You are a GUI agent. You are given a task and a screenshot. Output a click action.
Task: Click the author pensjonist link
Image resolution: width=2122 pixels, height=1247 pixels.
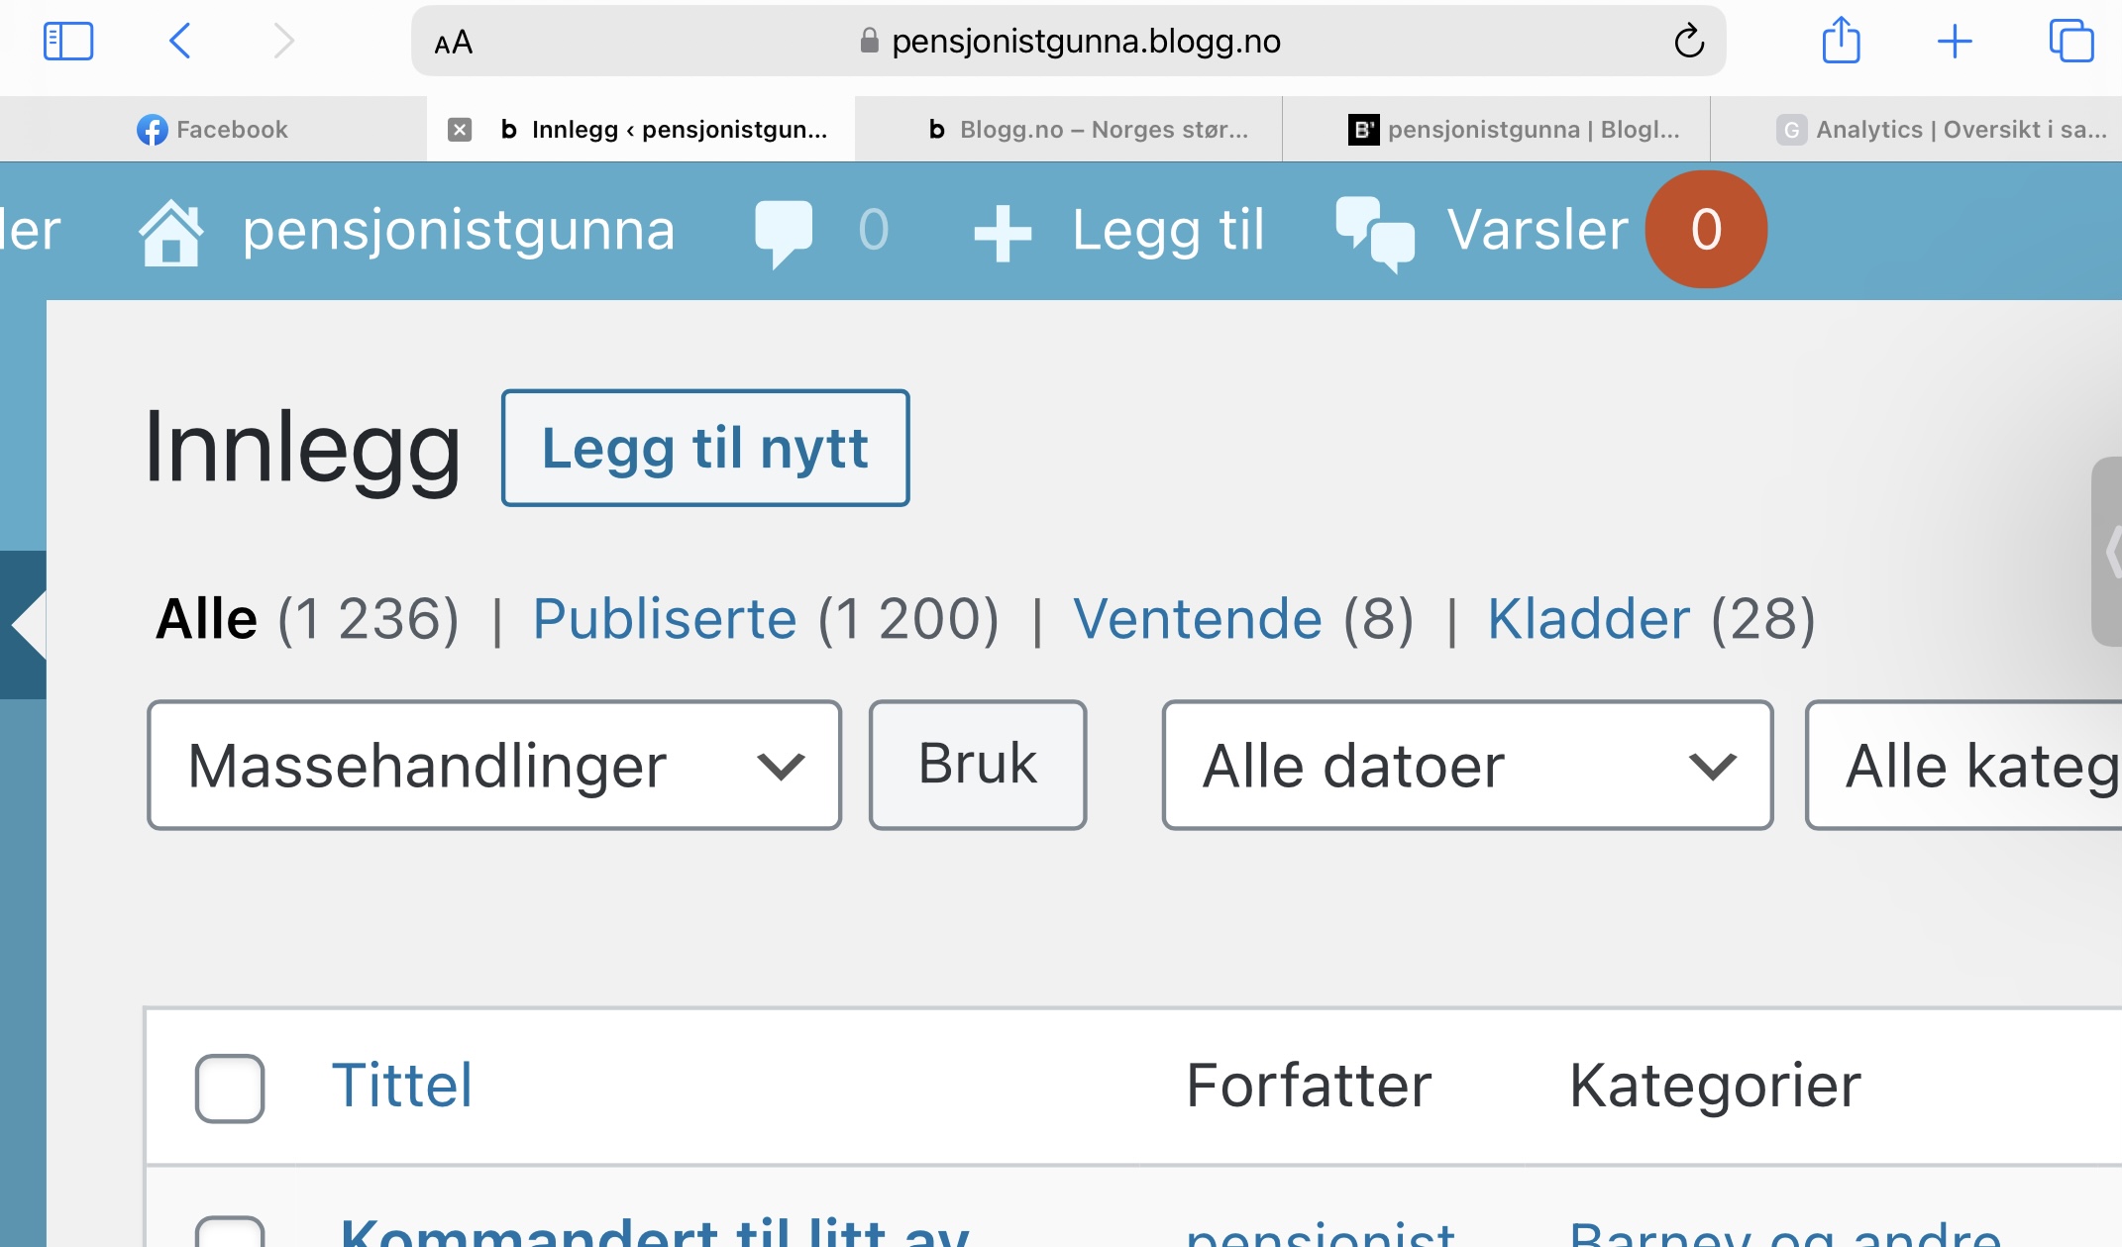(x=1321, y=1235)
